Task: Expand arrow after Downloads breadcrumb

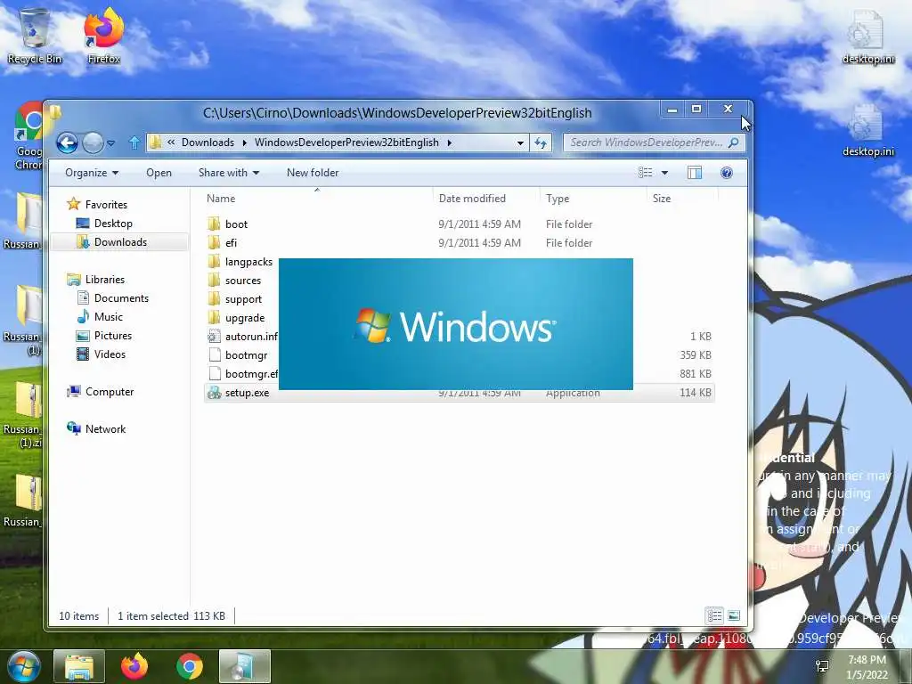Action: (244, 142)
